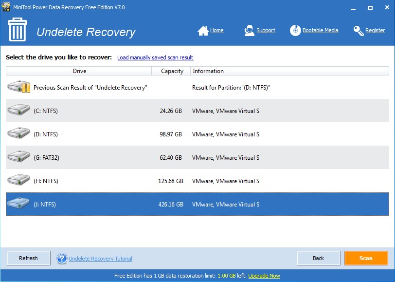Click the J: NTFS drive icon

click(18, 203)
